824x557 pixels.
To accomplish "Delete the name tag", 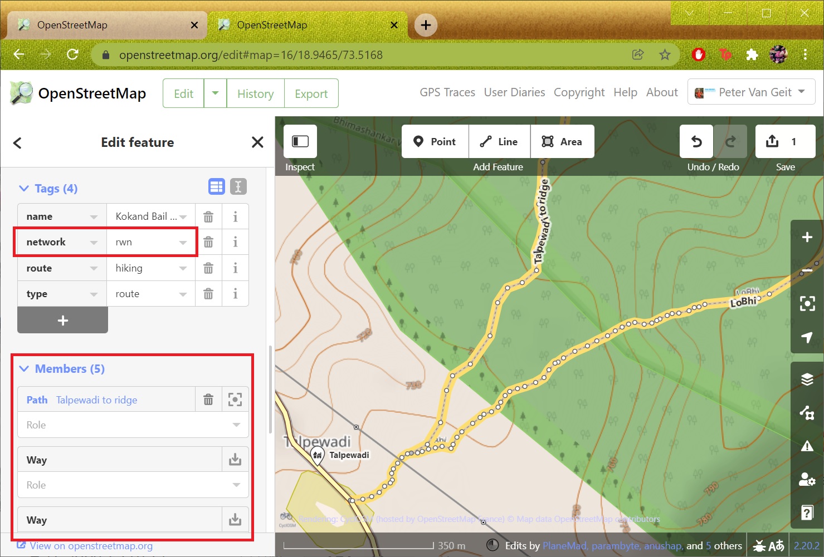I will (x=208, y=216).
